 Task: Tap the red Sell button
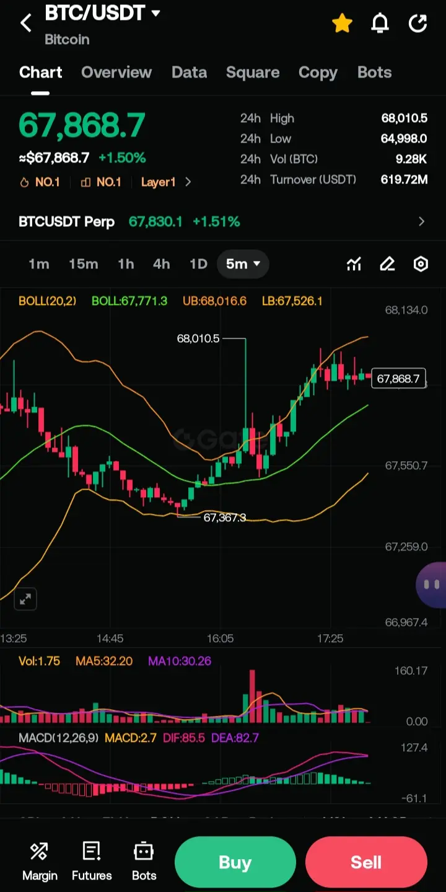pos(366,862)
